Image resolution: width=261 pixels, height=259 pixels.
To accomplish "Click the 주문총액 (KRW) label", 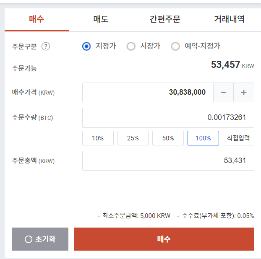I will coord(33,161).
